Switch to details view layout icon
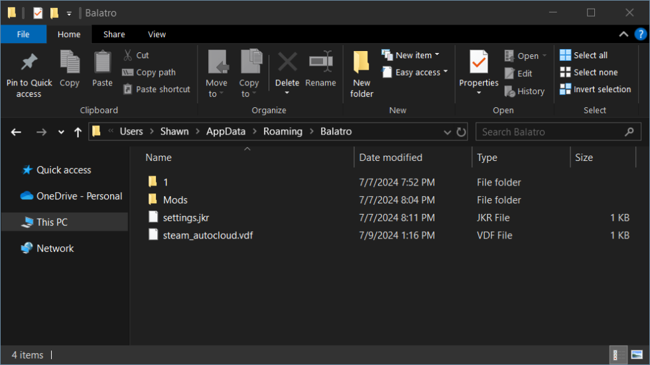Image resolution: width=650 pixels, height=365 pixels. pos(616,355)
